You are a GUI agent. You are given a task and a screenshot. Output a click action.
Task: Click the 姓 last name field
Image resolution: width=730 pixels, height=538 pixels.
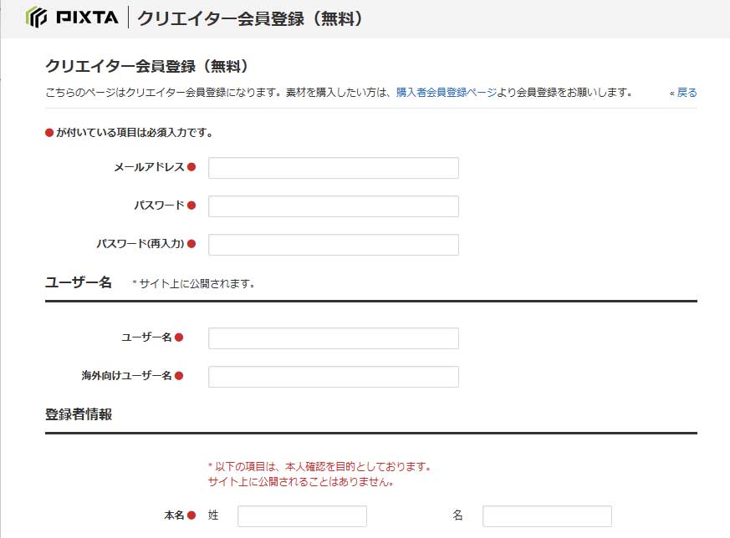(x=302, y=515)
